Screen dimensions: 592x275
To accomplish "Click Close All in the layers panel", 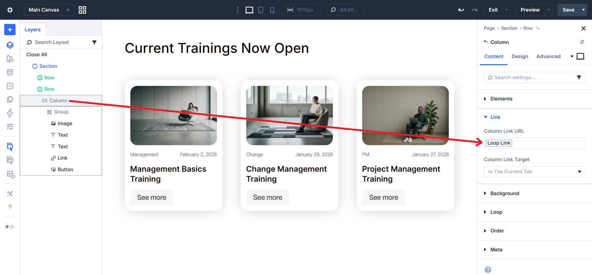I will click(36, 54).
